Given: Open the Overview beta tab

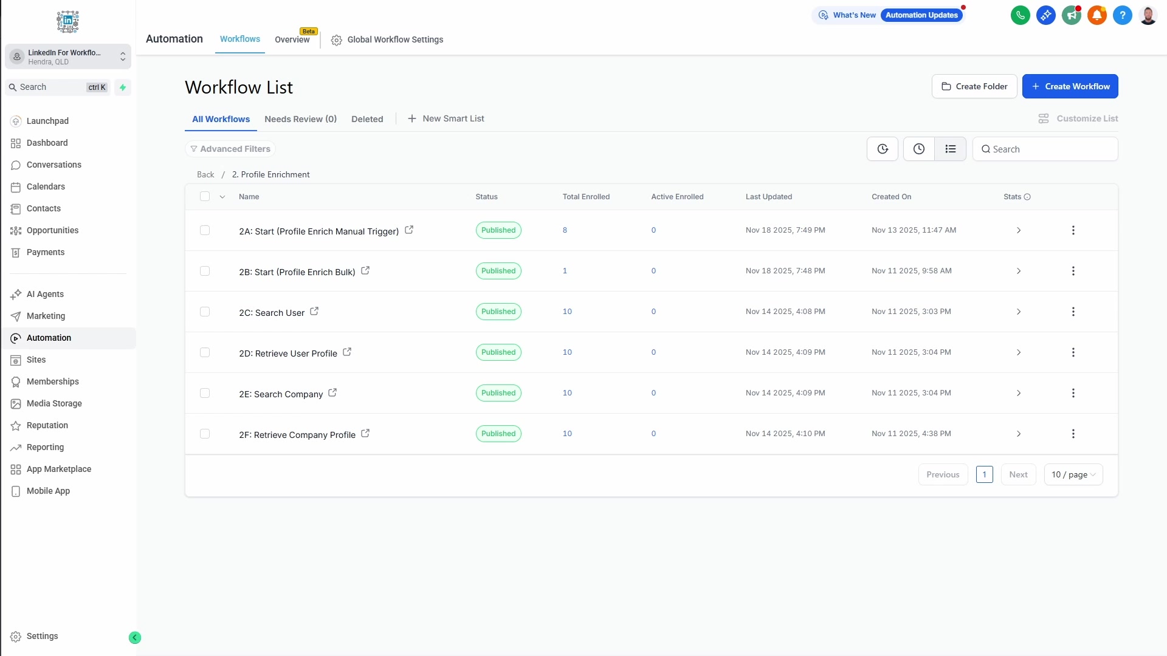Looking at the screenshot, I should click(292, 39).
